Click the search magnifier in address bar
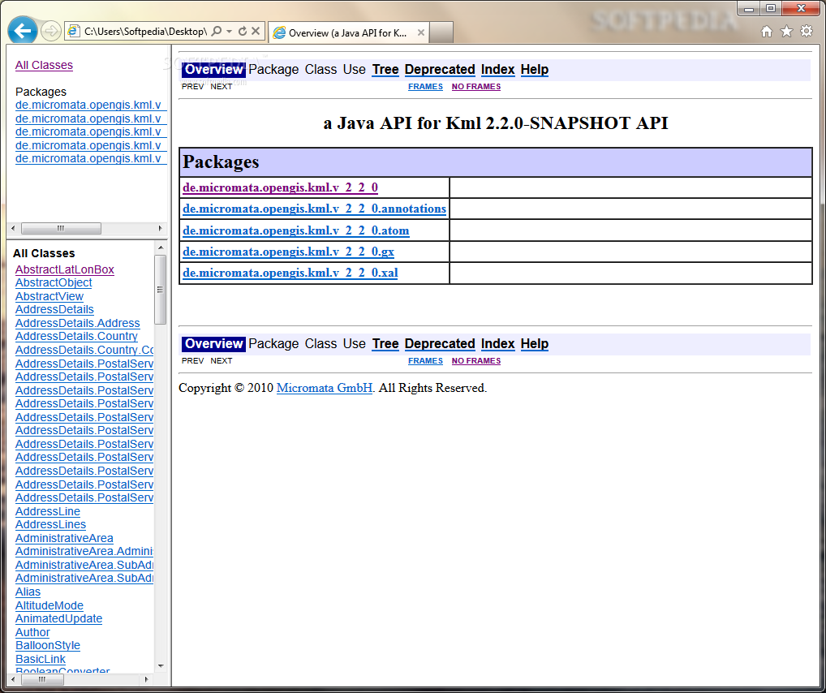 [x=217, y=31]
